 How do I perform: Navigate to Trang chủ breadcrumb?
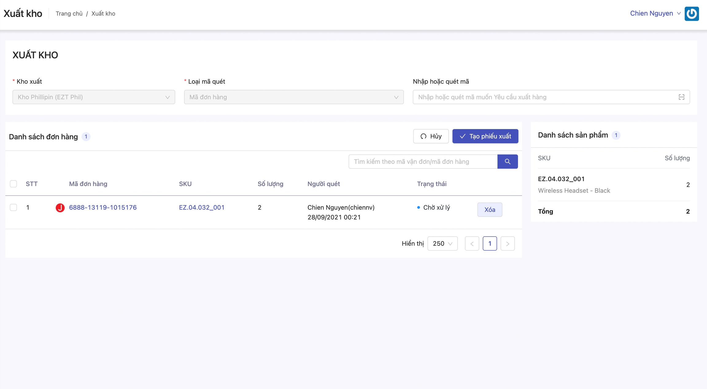(69, 14)
